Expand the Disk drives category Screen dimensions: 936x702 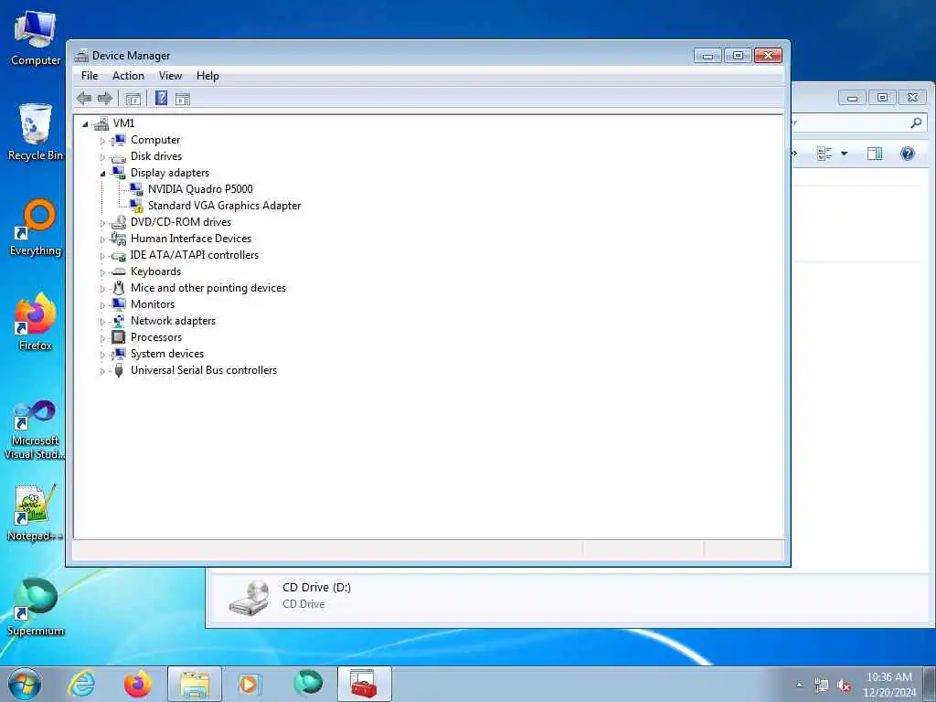tap(102, 157)
